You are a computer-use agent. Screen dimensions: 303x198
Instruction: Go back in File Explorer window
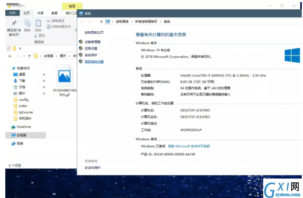point(10,56)
